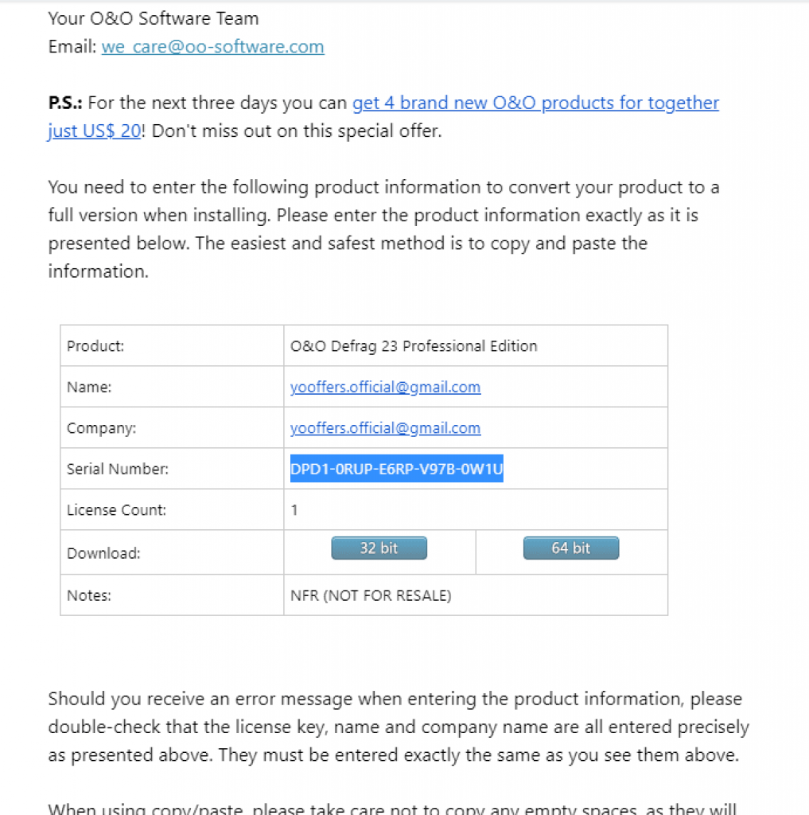The image size is (809, 815).
Task: Click the 'Product:' row label
Action: [95, 346]
